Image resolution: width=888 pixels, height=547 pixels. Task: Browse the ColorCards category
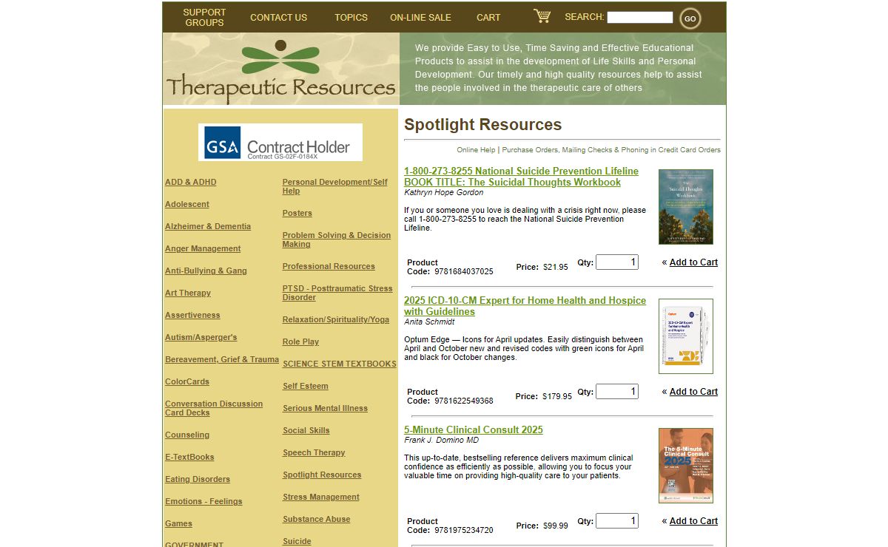tap(187, 381)
